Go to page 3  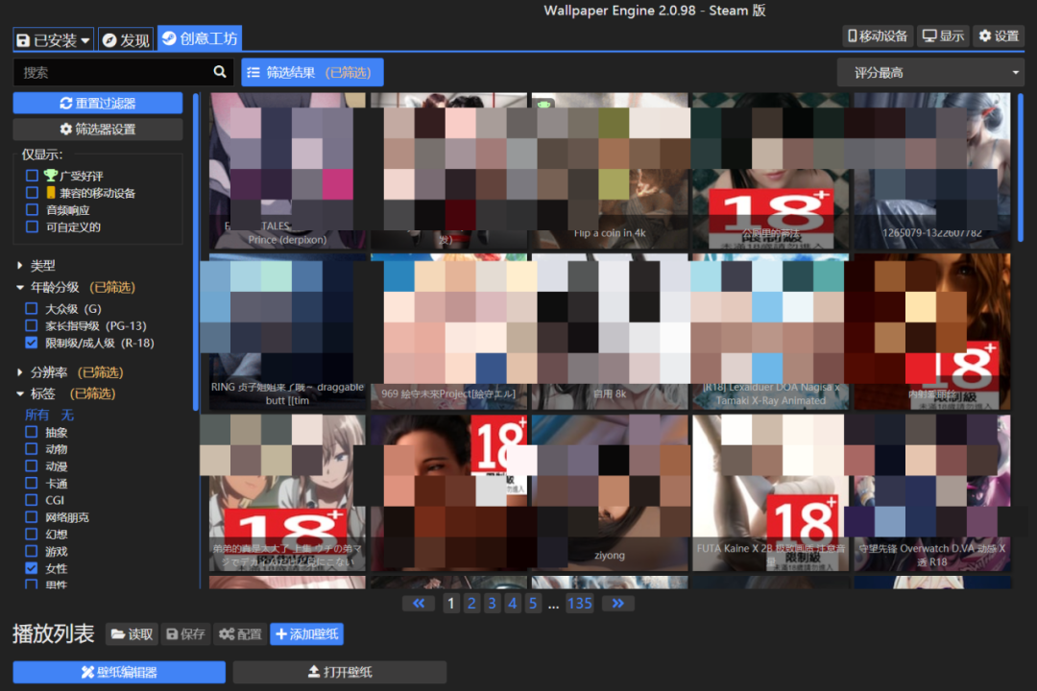(492, 603)
